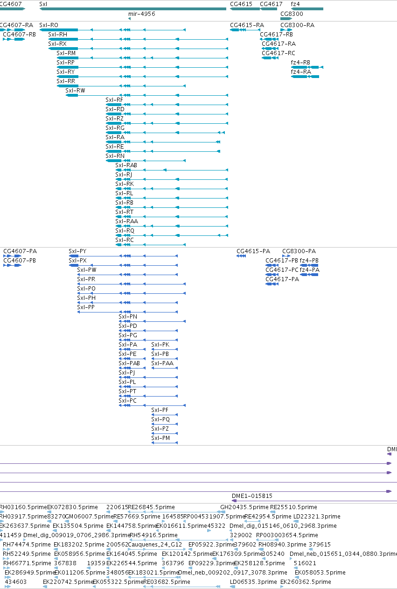Select polypeptide CG8300-PA
Image resolution: width=397 pixels, height=589 pixels.
(299, 251)
